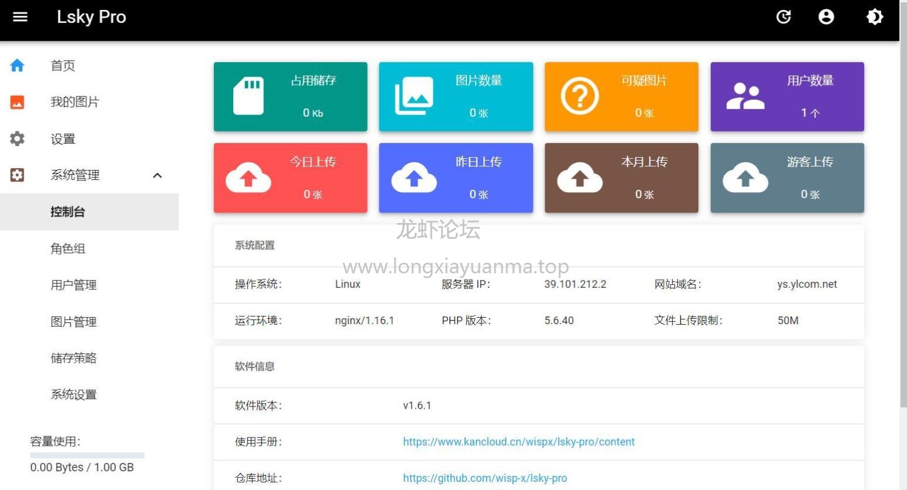Click the orange image icon for 我的图片
The width and height of the screenshot is (907, 490).
click(x=18, y=102)
